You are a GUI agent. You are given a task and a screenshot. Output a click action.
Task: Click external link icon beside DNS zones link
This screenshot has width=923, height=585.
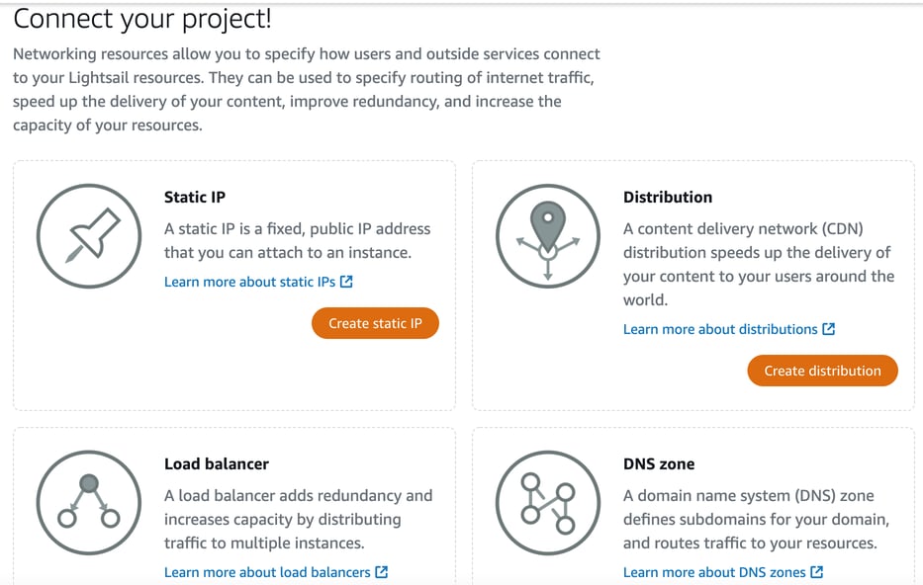point(816,572)
